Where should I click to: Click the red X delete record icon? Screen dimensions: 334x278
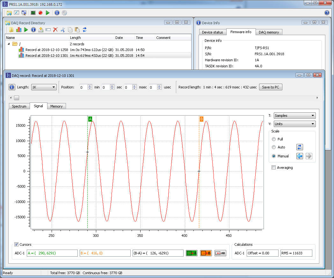pos(55,30)
